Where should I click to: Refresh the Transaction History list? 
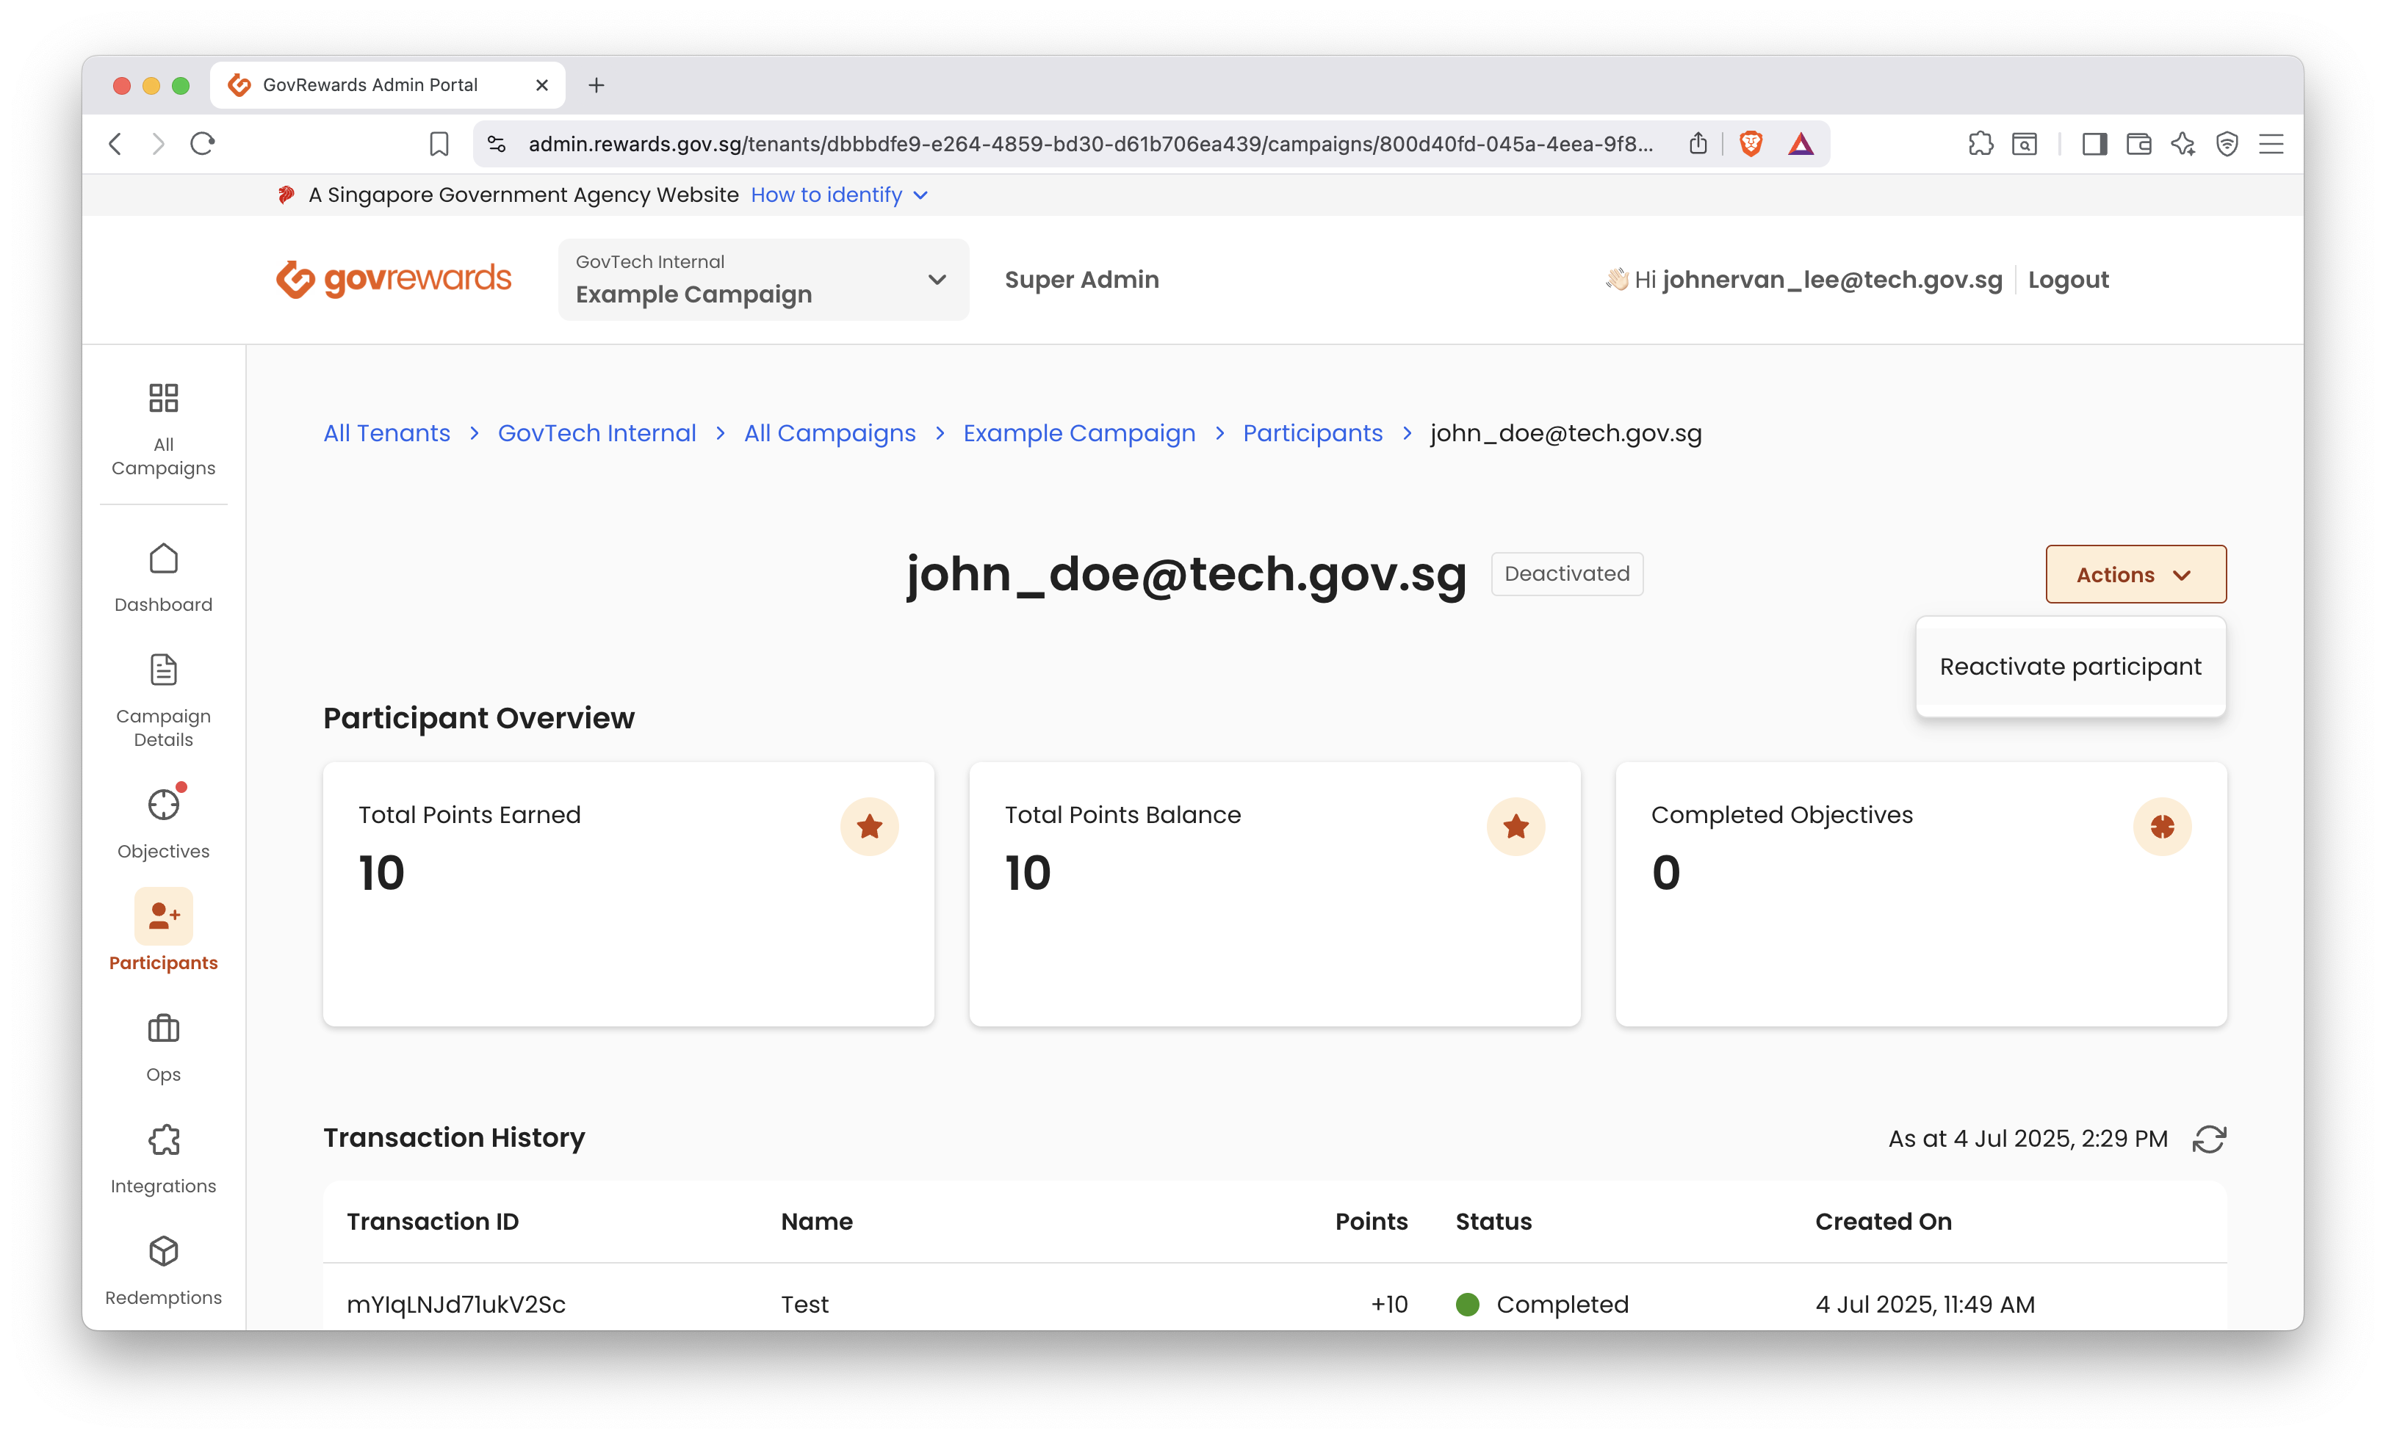2210,1139
